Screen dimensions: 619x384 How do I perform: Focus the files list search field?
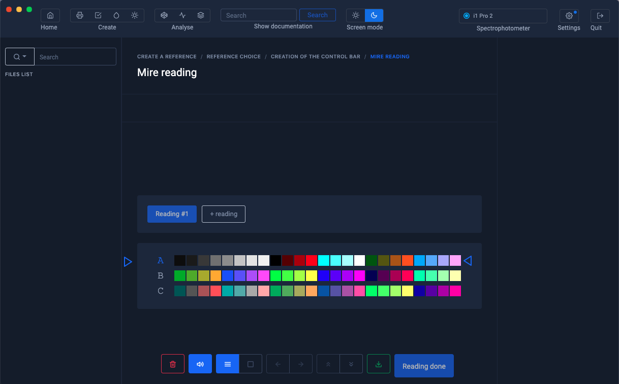pyautogui.click(x=75, y=57)
